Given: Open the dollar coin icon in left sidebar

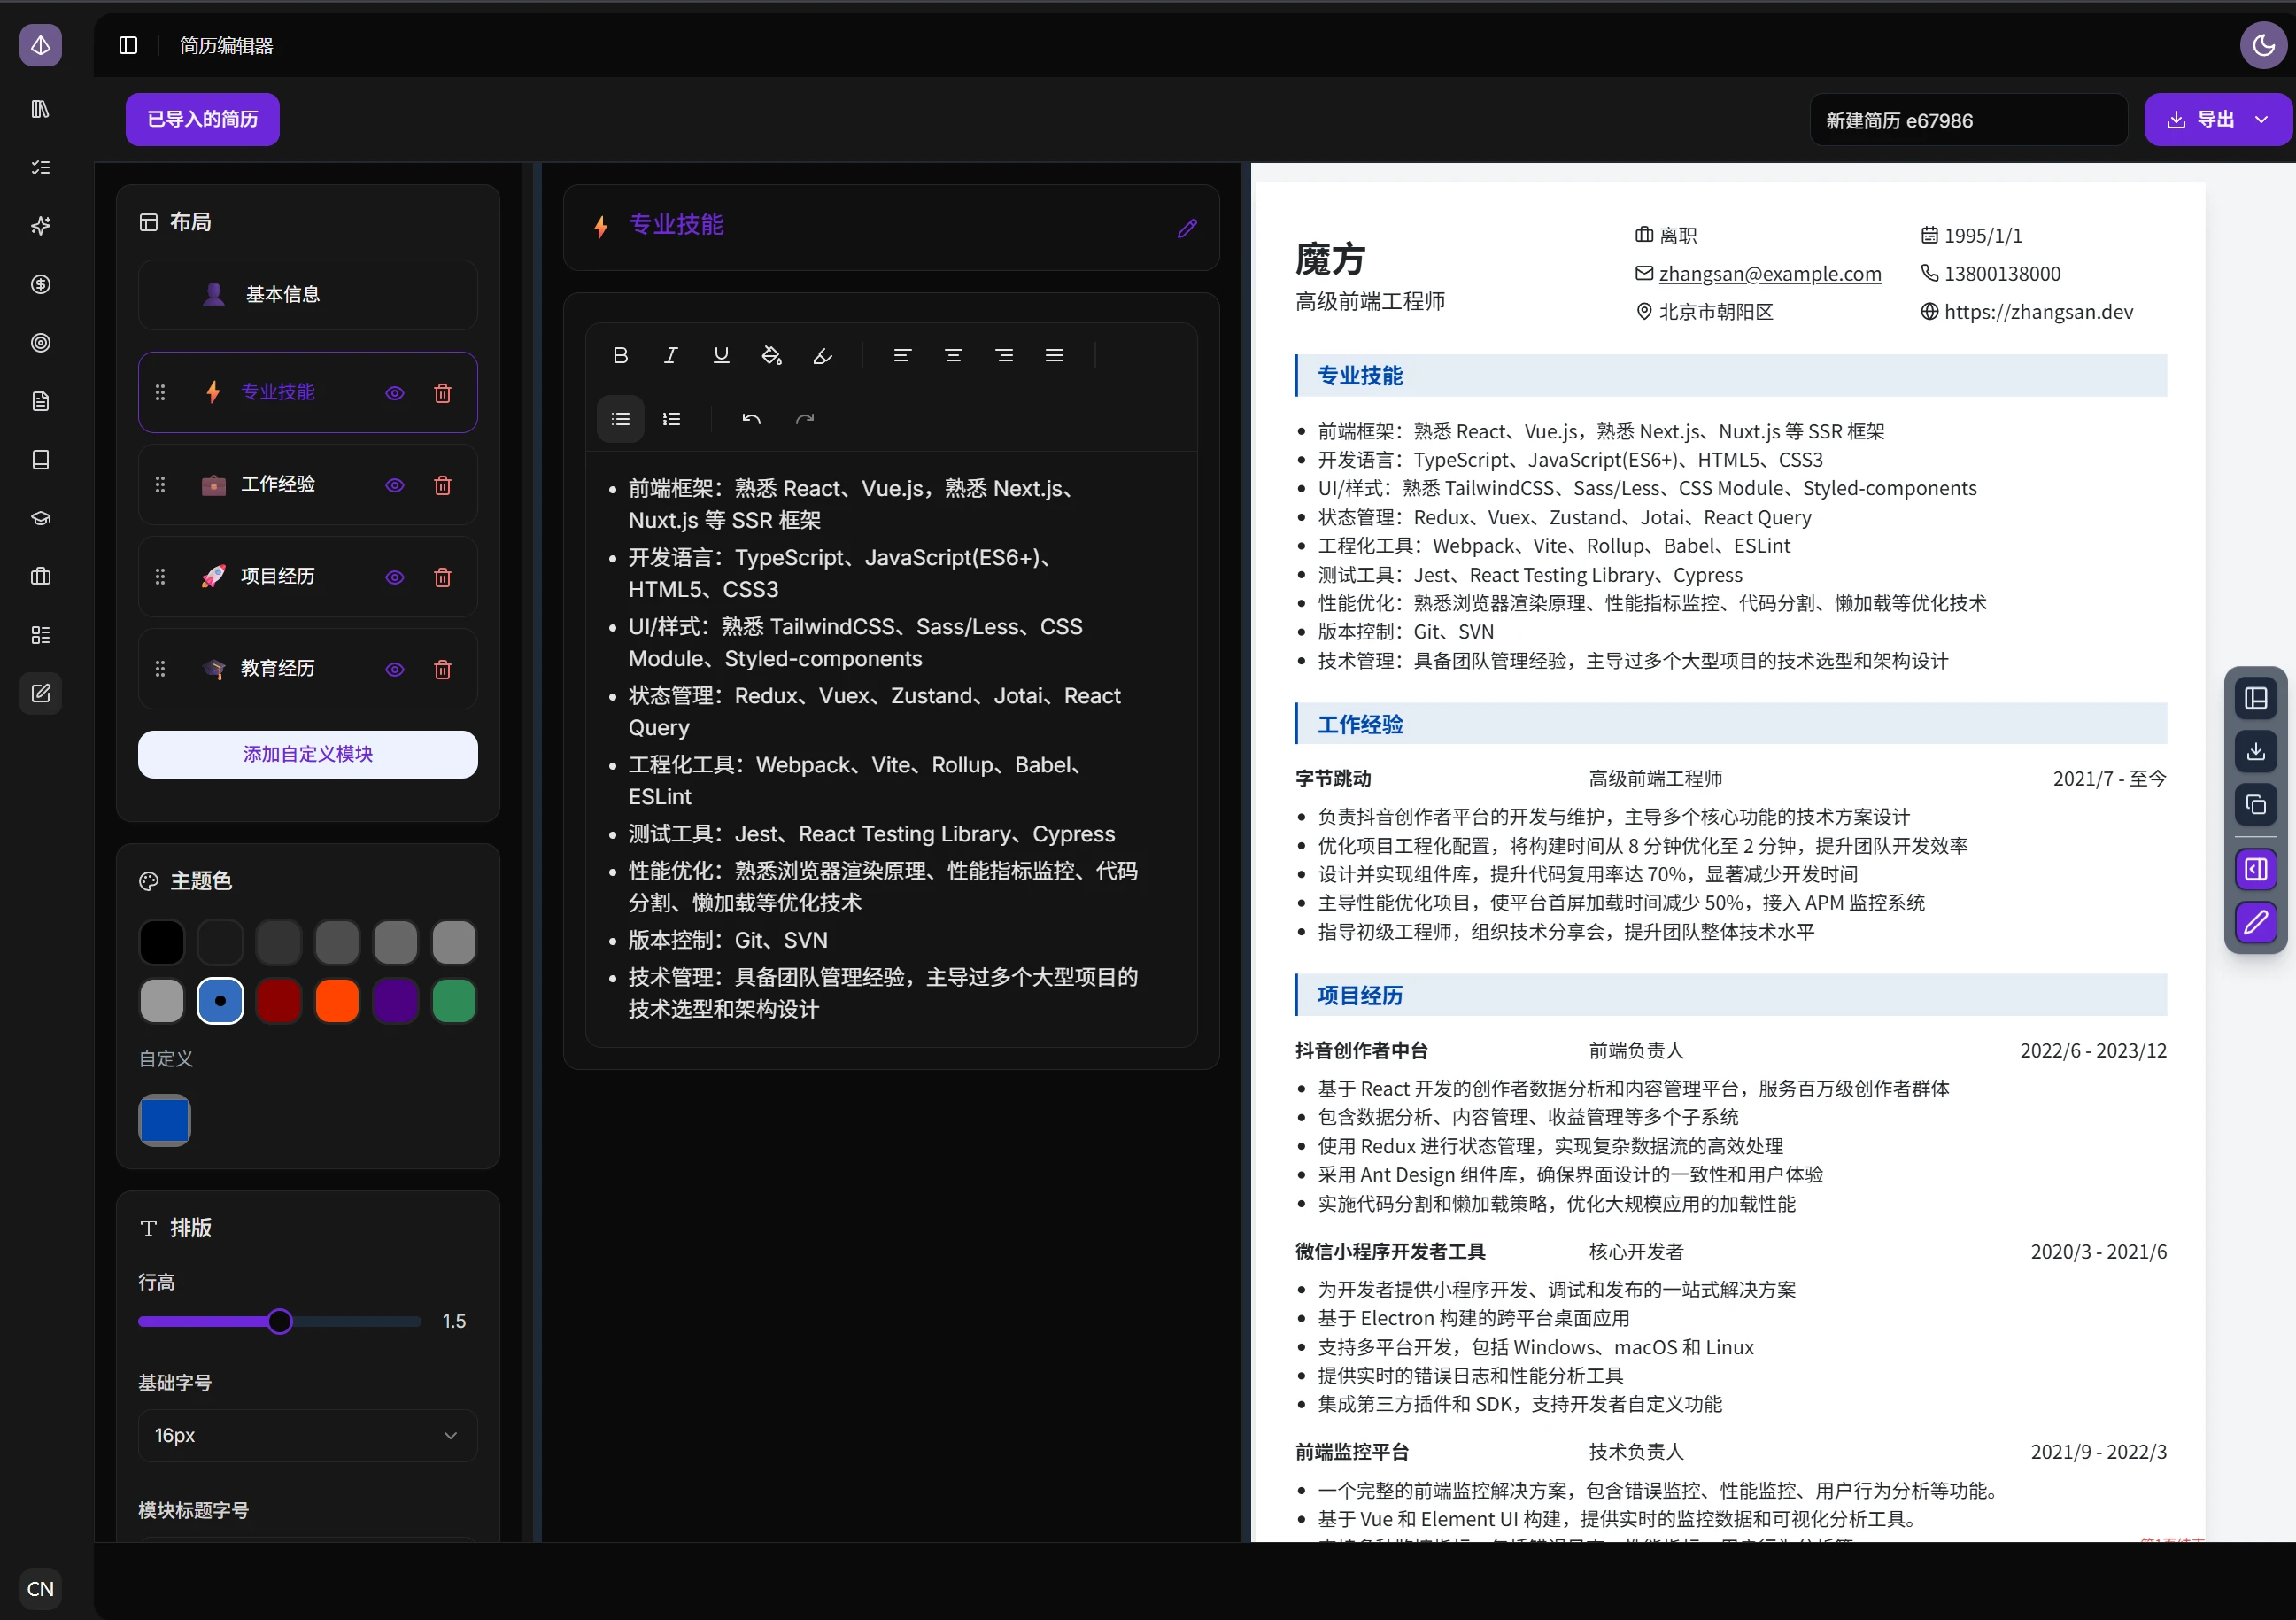Looking at the screenshot, I should tap(41, 284).
